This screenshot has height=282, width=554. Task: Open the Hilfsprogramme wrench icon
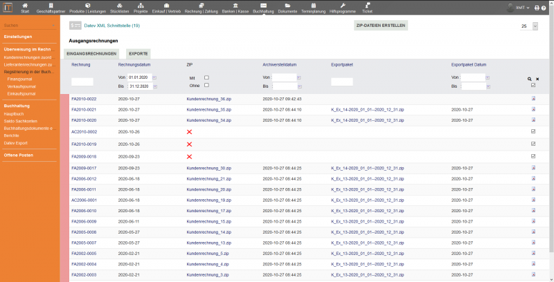tap(343, 6)
